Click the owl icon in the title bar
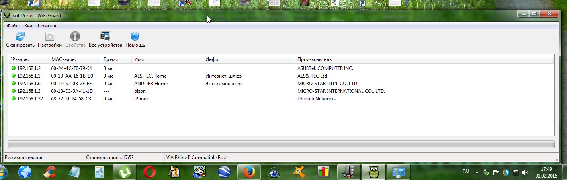Screen dimensions: 567x180 pos(7,15)
